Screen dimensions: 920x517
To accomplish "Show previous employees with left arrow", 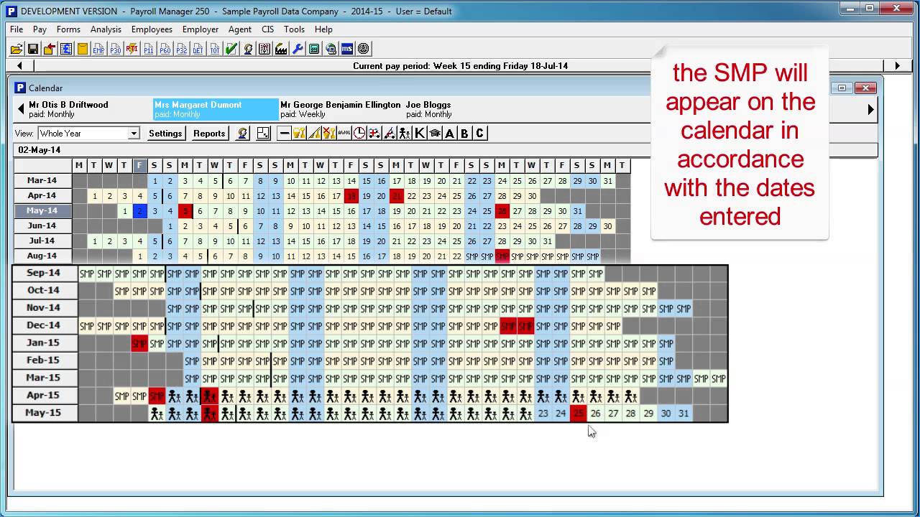I will [21, 109].
